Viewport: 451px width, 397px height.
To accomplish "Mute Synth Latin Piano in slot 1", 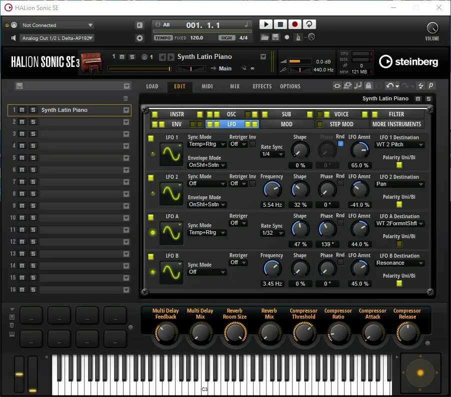I will tap(22, 110).
